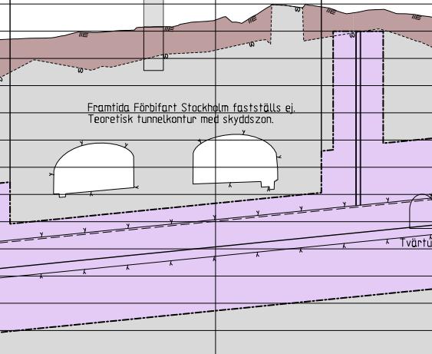Select the left white tunnel cross-section

[x=94, y=170]
